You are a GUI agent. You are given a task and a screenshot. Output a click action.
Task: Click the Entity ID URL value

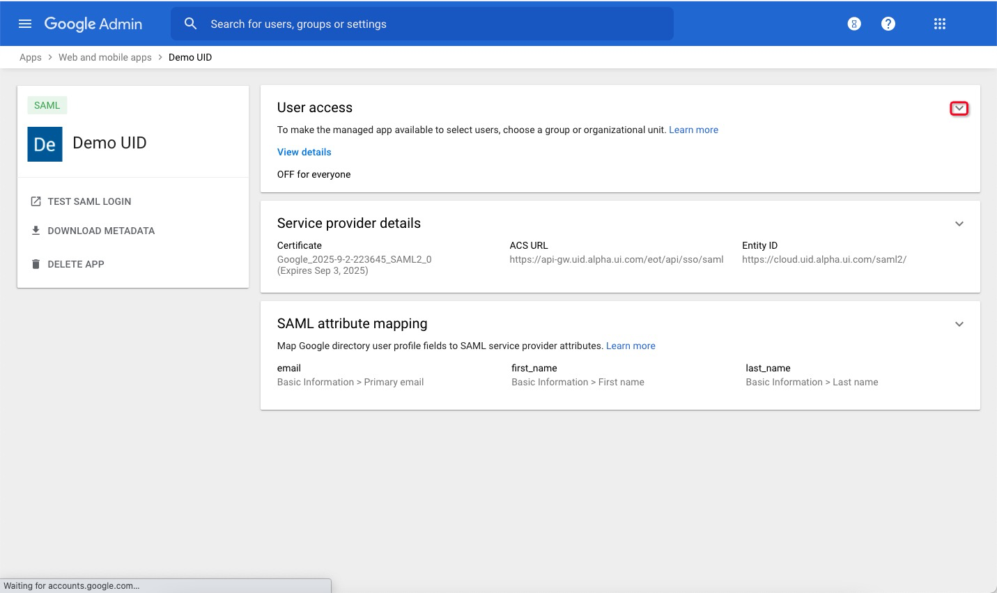click(x=824, y=259)
